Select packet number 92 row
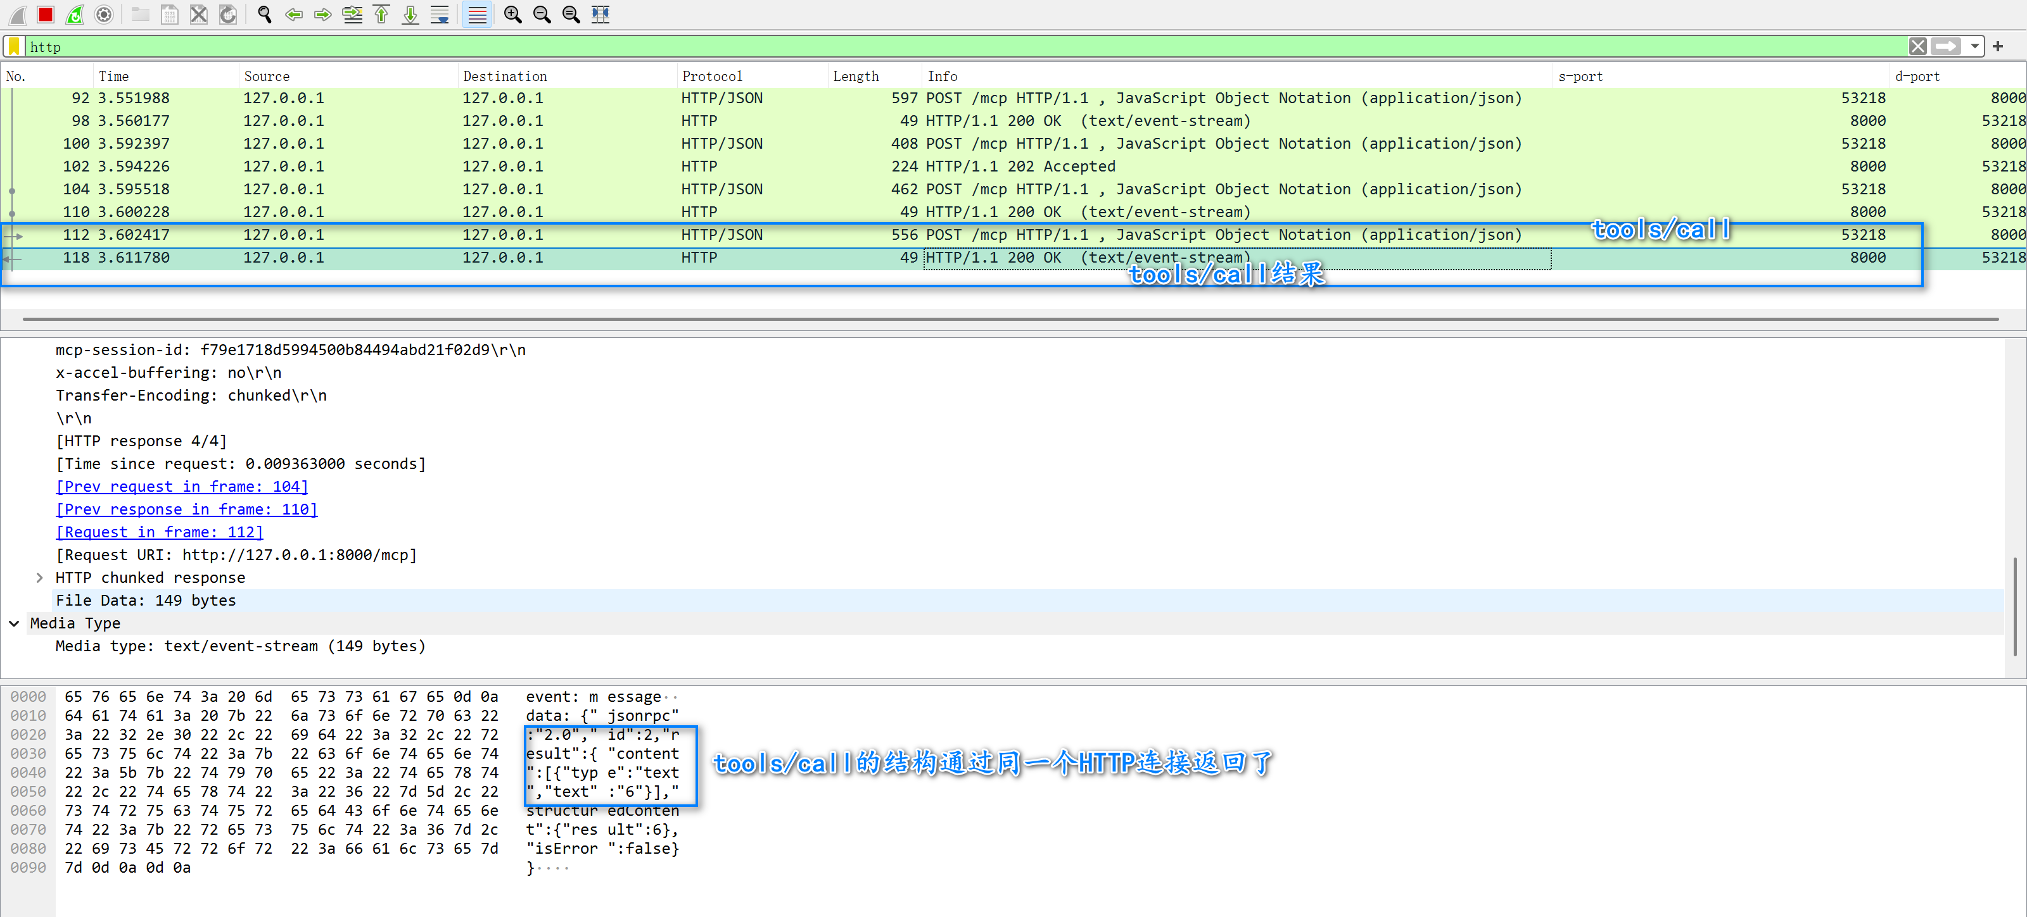 pyautogui.click(x=1013, y=98)
